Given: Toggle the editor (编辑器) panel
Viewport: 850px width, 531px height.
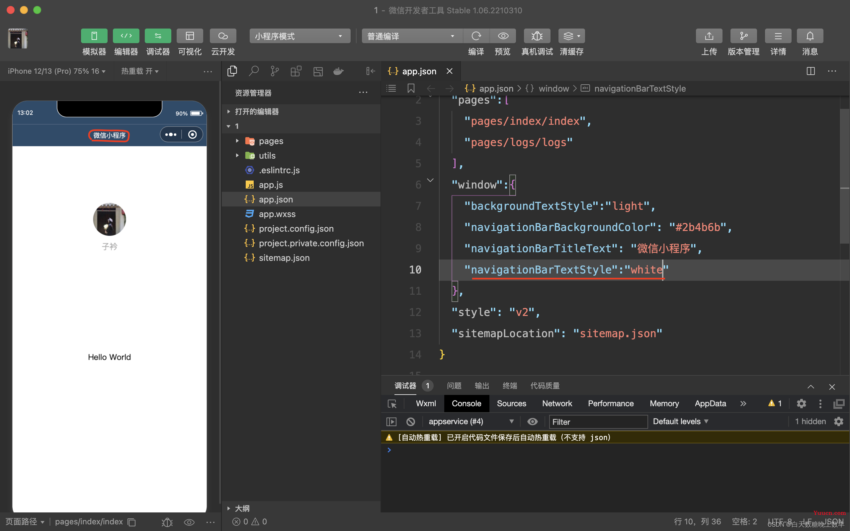Looking at the screenshot, I should point(126,36).
